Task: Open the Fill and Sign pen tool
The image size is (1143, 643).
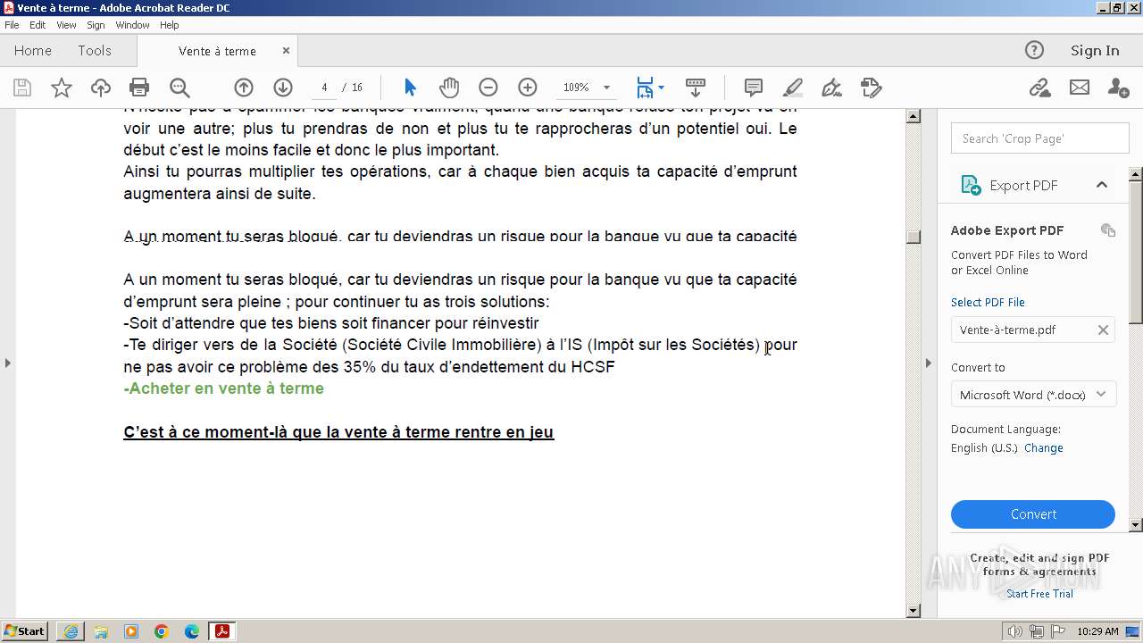Action: [831, 88]
